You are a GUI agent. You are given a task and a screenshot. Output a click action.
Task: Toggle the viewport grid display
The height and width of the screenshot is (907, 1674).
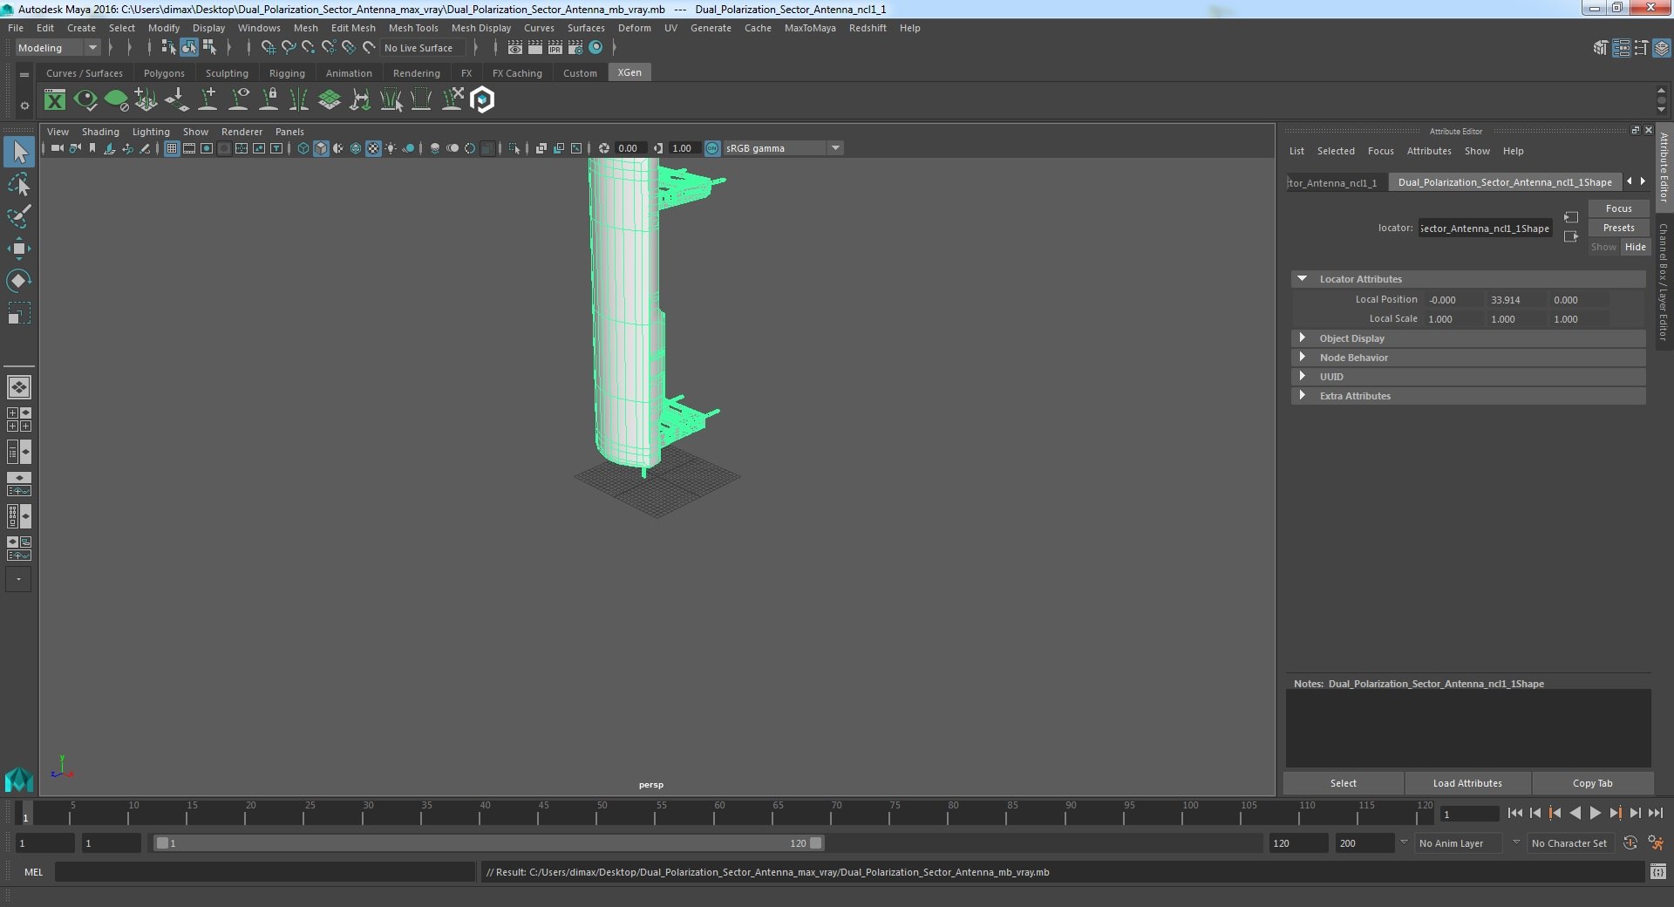172,148
